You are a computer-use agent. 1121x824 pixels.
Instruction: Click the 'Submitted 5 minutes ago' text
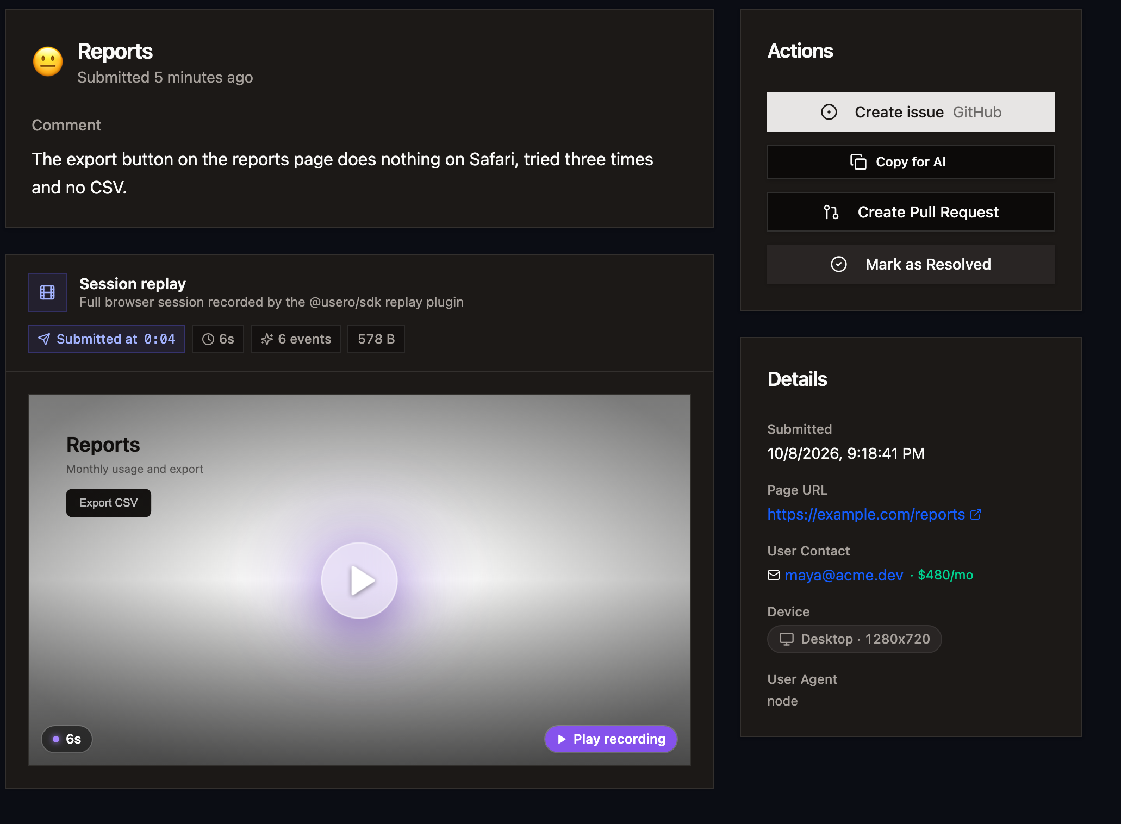165,77
